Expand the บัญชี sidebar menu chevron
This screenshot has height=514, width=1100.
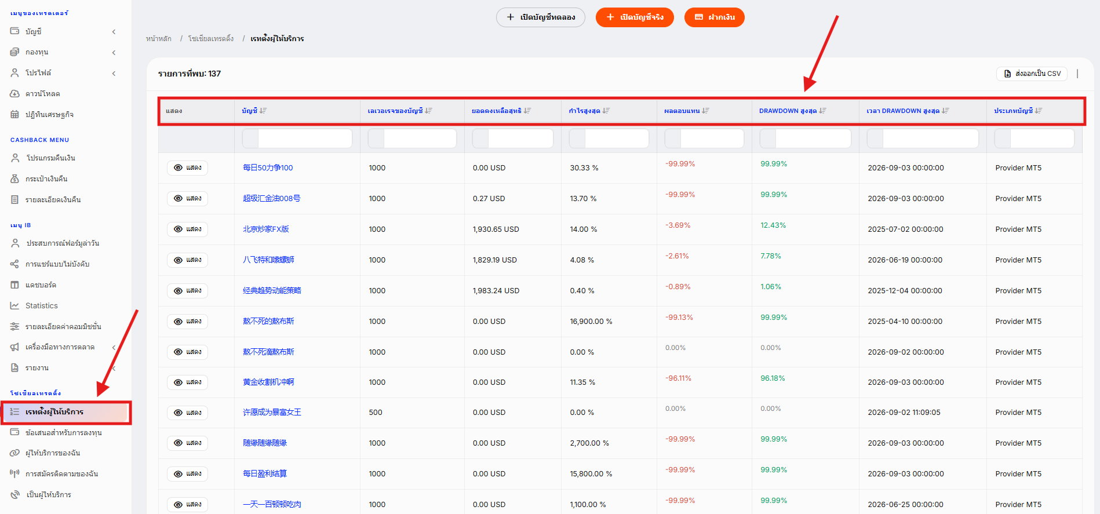click(x=114, y=32)
